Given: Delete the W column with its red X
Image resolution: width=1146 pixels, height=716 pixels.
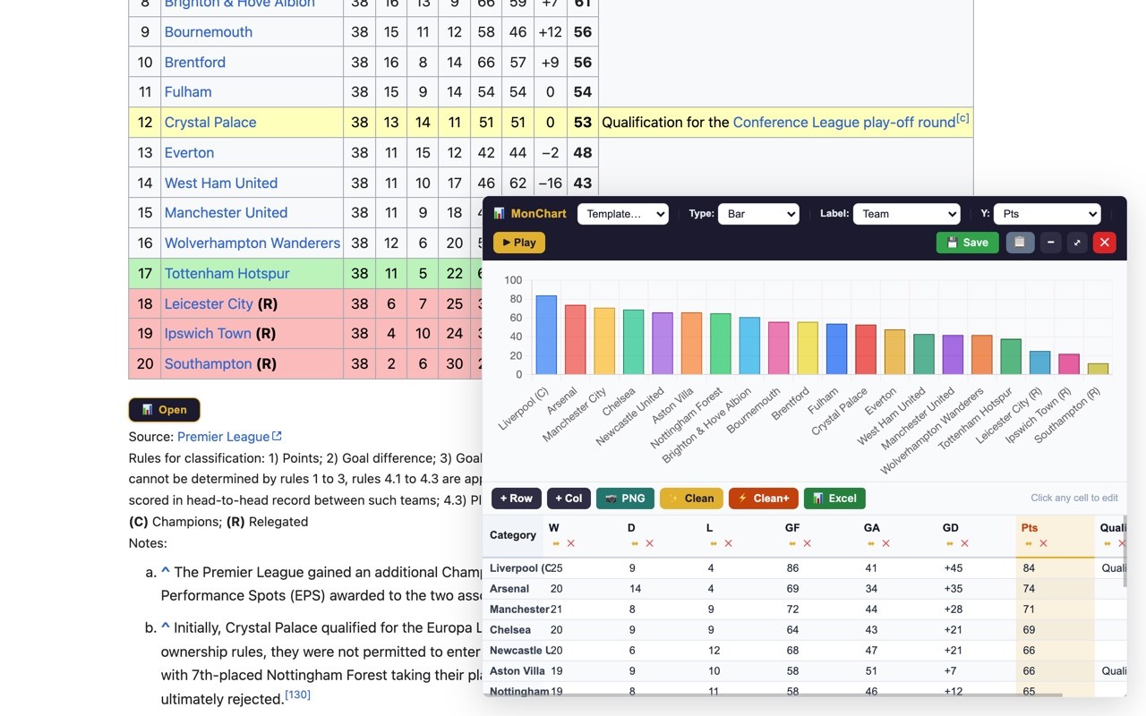Looking at the screenshot, I should (571, 543).
